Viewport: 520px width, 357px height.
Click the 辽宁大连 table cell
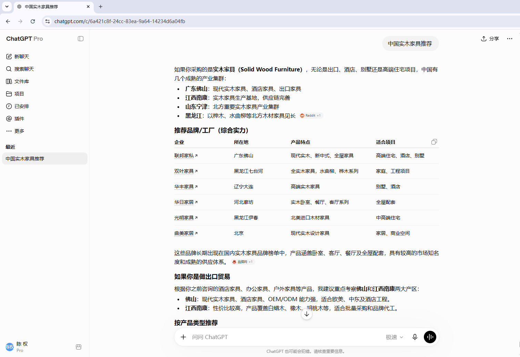click(x=244, y=187)
